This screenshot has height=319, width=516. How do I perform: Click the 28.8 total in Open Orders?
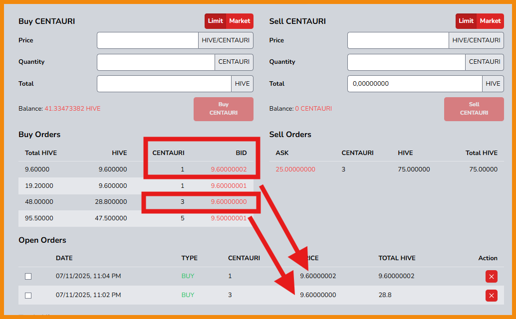pos(385,295)
